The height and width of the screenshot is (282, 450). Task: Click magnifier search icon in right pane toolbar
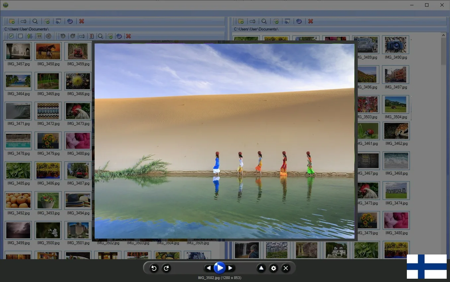click(264, 21)
